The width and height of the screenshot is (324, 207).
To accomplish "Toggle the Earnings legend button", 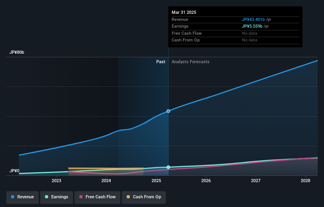I will pos(56,197).
